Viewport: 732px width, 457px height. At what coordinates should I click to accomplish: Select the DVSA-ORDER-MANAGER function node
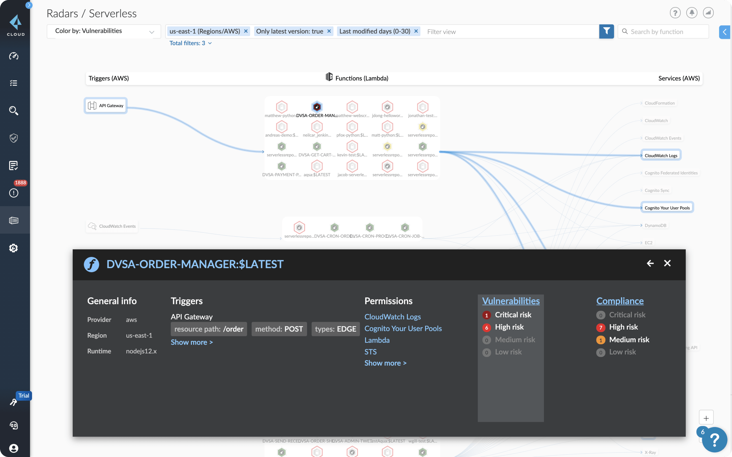tap(317, 107)
